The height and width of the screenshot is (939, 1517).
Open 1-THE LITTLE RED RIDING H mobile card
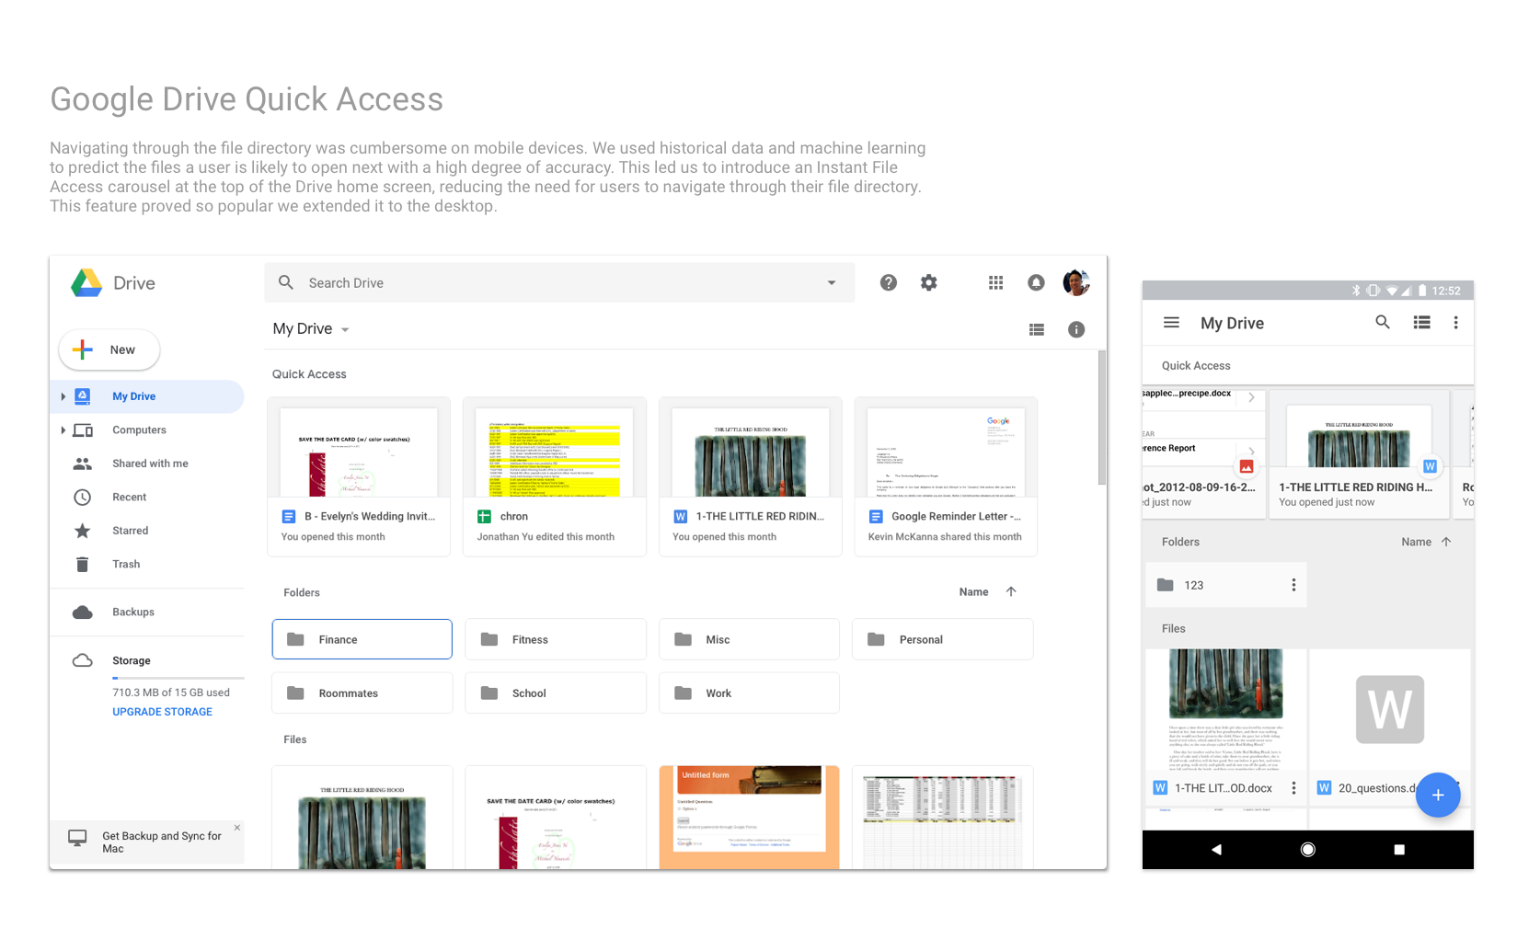pos(1359,454)
